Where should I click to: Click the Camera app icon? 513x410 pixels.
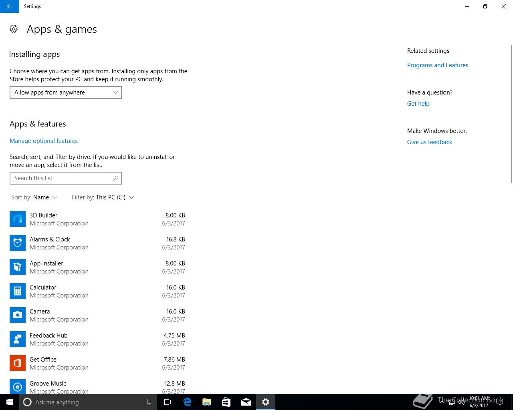(18, 315)
